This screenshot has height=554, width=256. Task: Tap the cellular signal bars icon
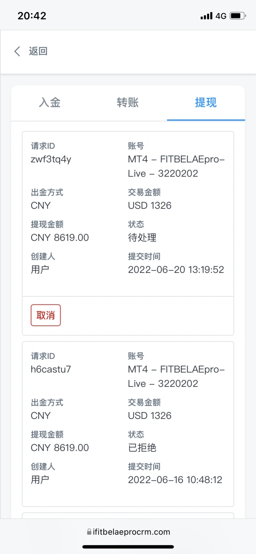pos(207,16)
